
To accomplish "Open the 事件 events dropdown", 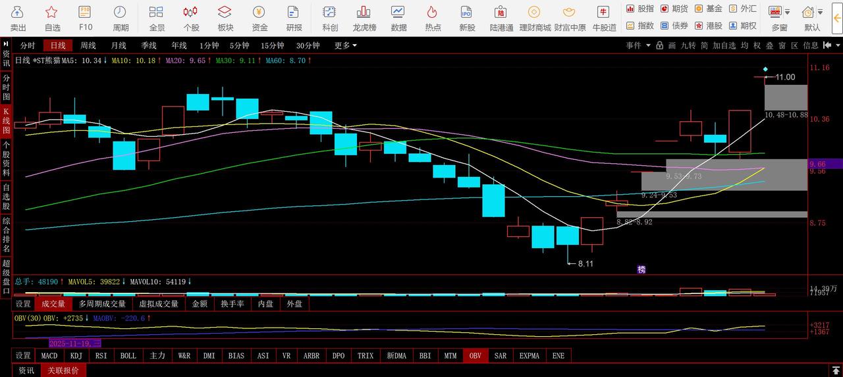I will click(638, 45).
